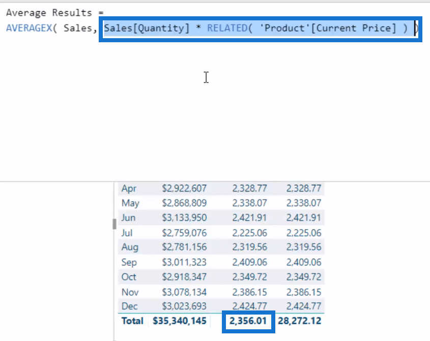The image size is (430, 341).
Task: Click the $2,868,809 May sales value
Action: click(184, 203)
